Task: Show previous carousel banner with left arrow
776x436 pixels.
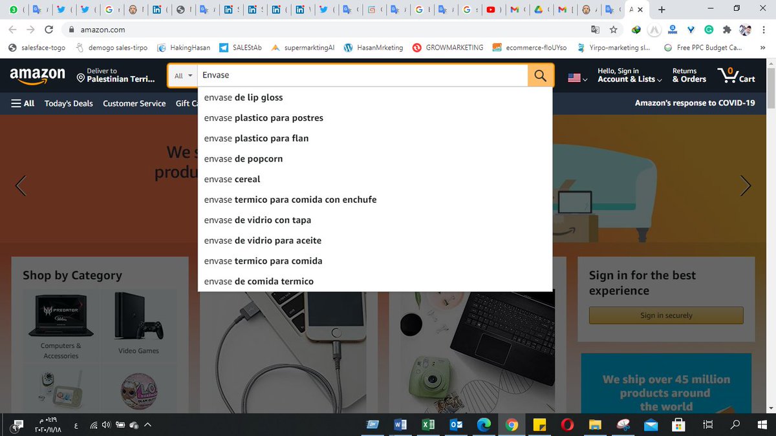Action: pyautogui.click(x=20, y=186)
